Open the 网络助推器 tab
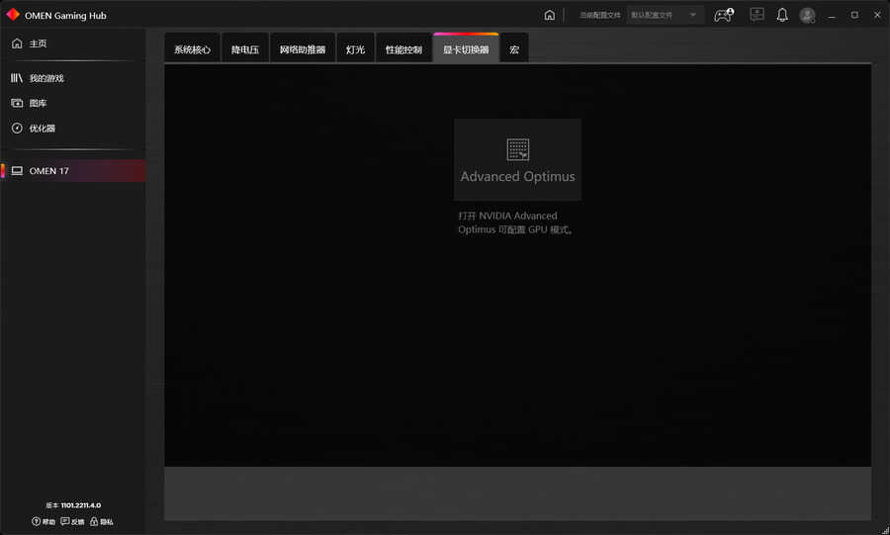 click(302, 49)
